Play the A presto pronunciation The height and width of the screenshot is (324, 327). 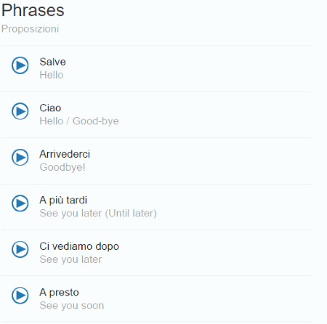20,295
